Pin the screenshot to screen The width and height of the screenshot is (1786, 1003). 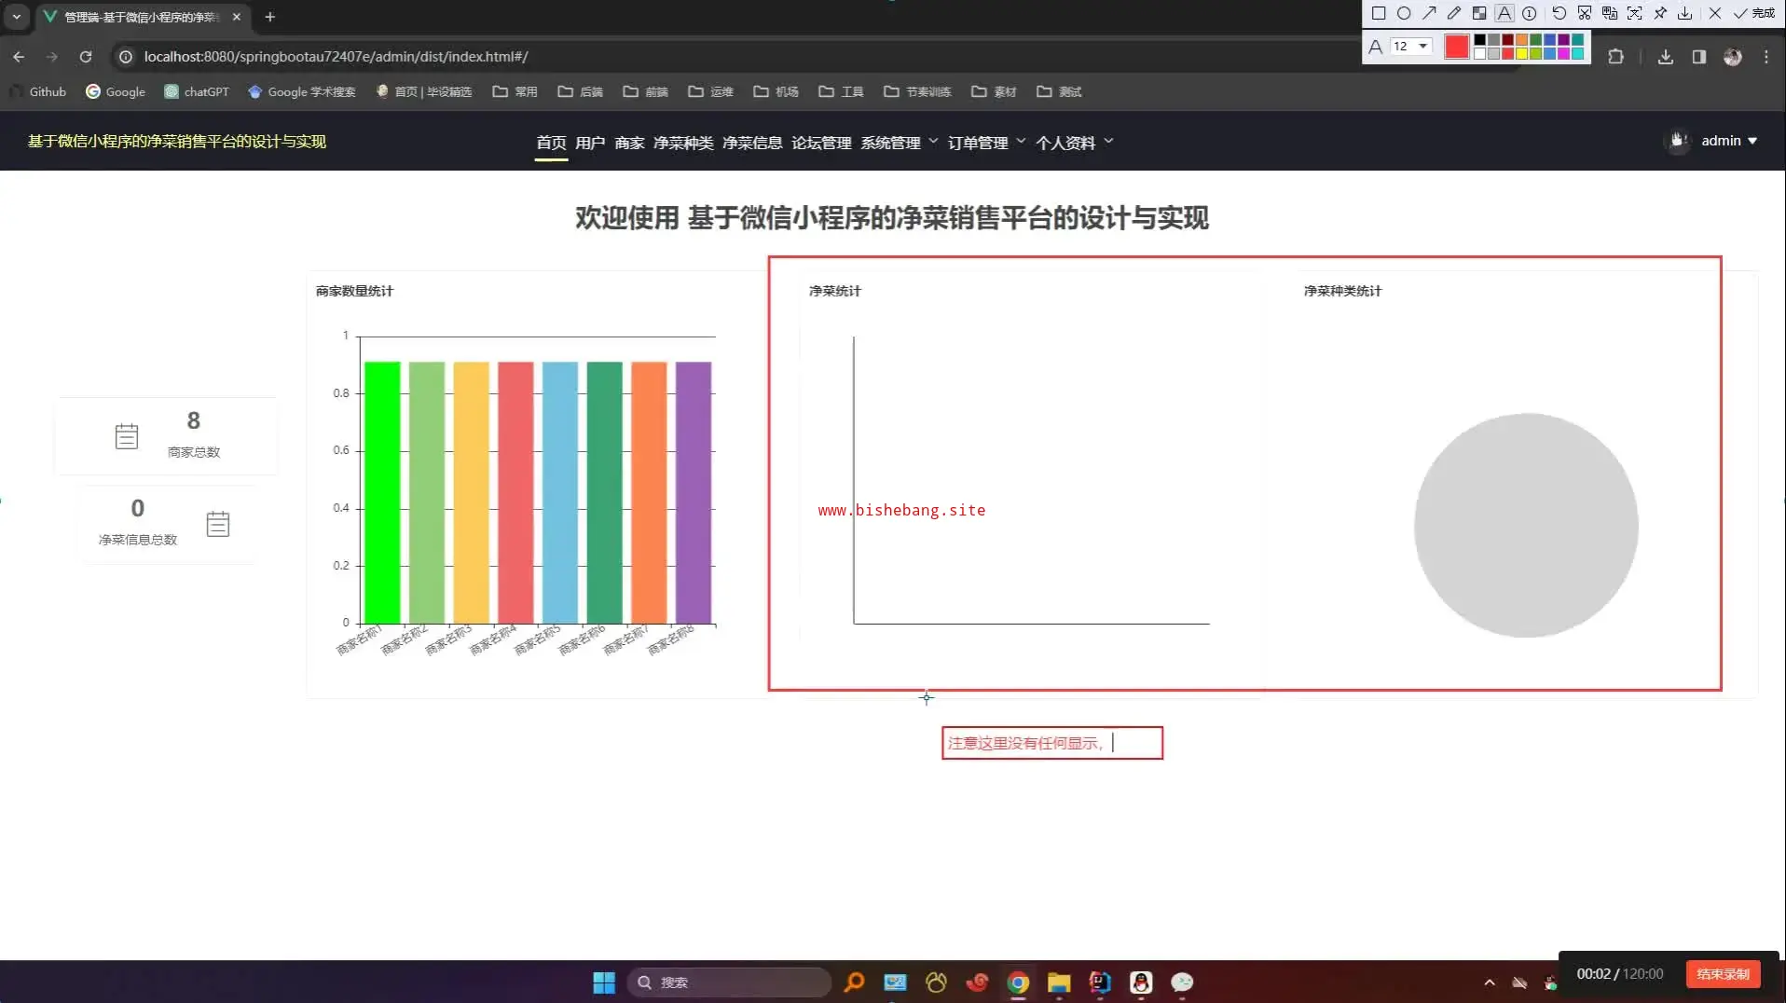coord(1660,13)
